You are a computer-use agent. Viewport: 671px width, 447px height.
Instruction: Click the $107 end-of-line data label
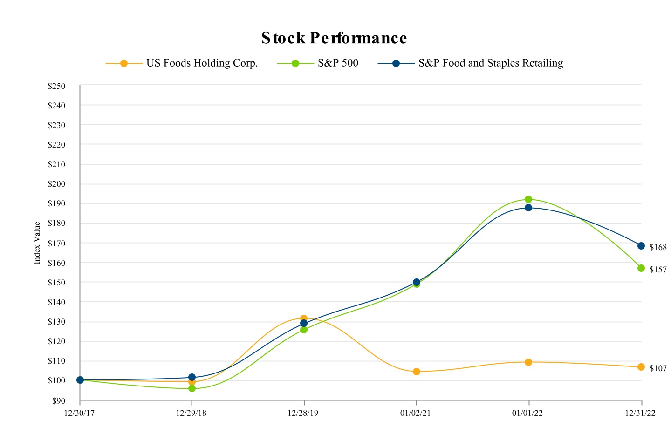pos(658,368)
